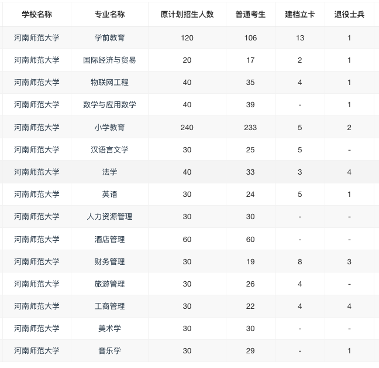Click the 普通考生 value 17
The width and height of the screenshot is (379, 368).
point(250,60)
